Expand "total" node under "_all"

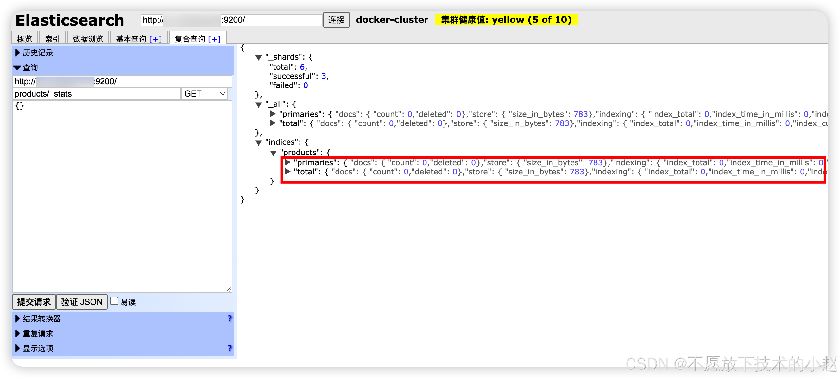pyautogui.click(x=273, y=123)
